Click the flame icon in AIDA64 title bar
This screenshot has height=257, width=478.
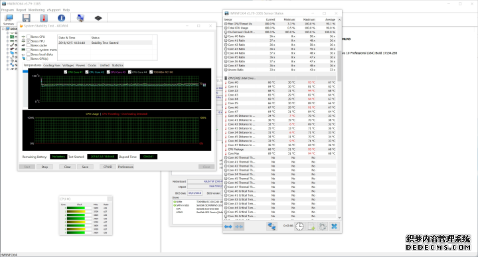coord(21,26)
